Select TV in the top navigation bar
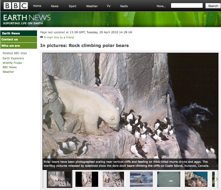 pyautogui.click(x=108, y=6)
